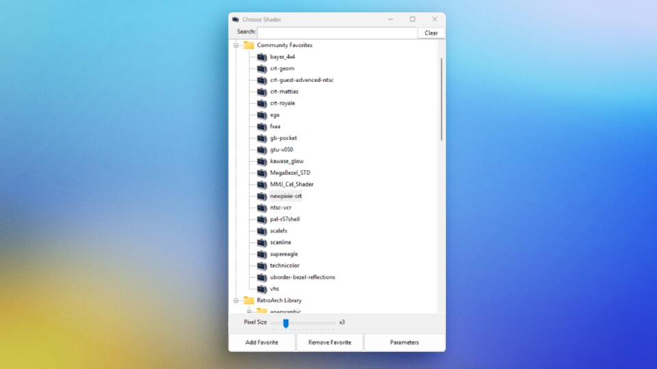
Task: Click the newpixie-crt shader icon
Action: click(x=262, y=196)
